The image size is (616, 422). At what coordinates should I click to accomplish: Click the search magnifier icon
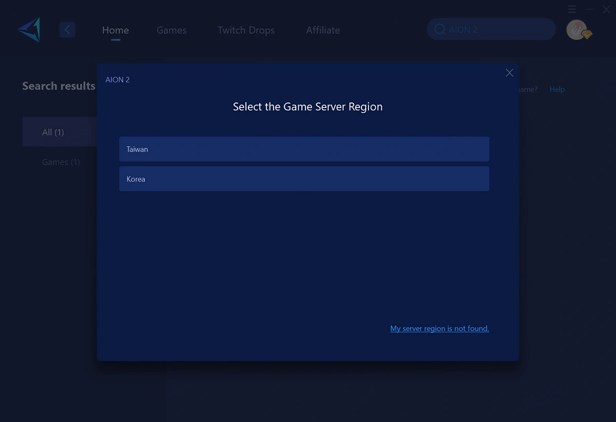439,29
